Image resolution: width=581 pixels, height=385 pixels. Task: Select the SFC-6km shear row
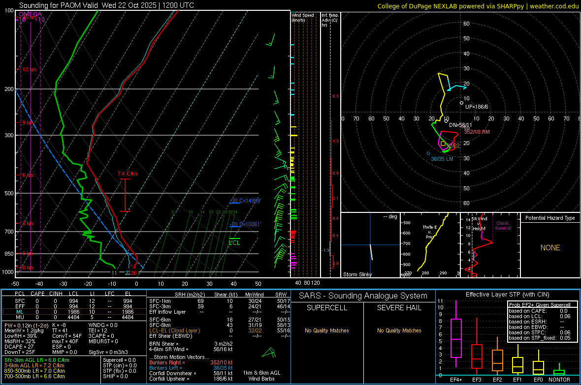(x=220, y=320)
